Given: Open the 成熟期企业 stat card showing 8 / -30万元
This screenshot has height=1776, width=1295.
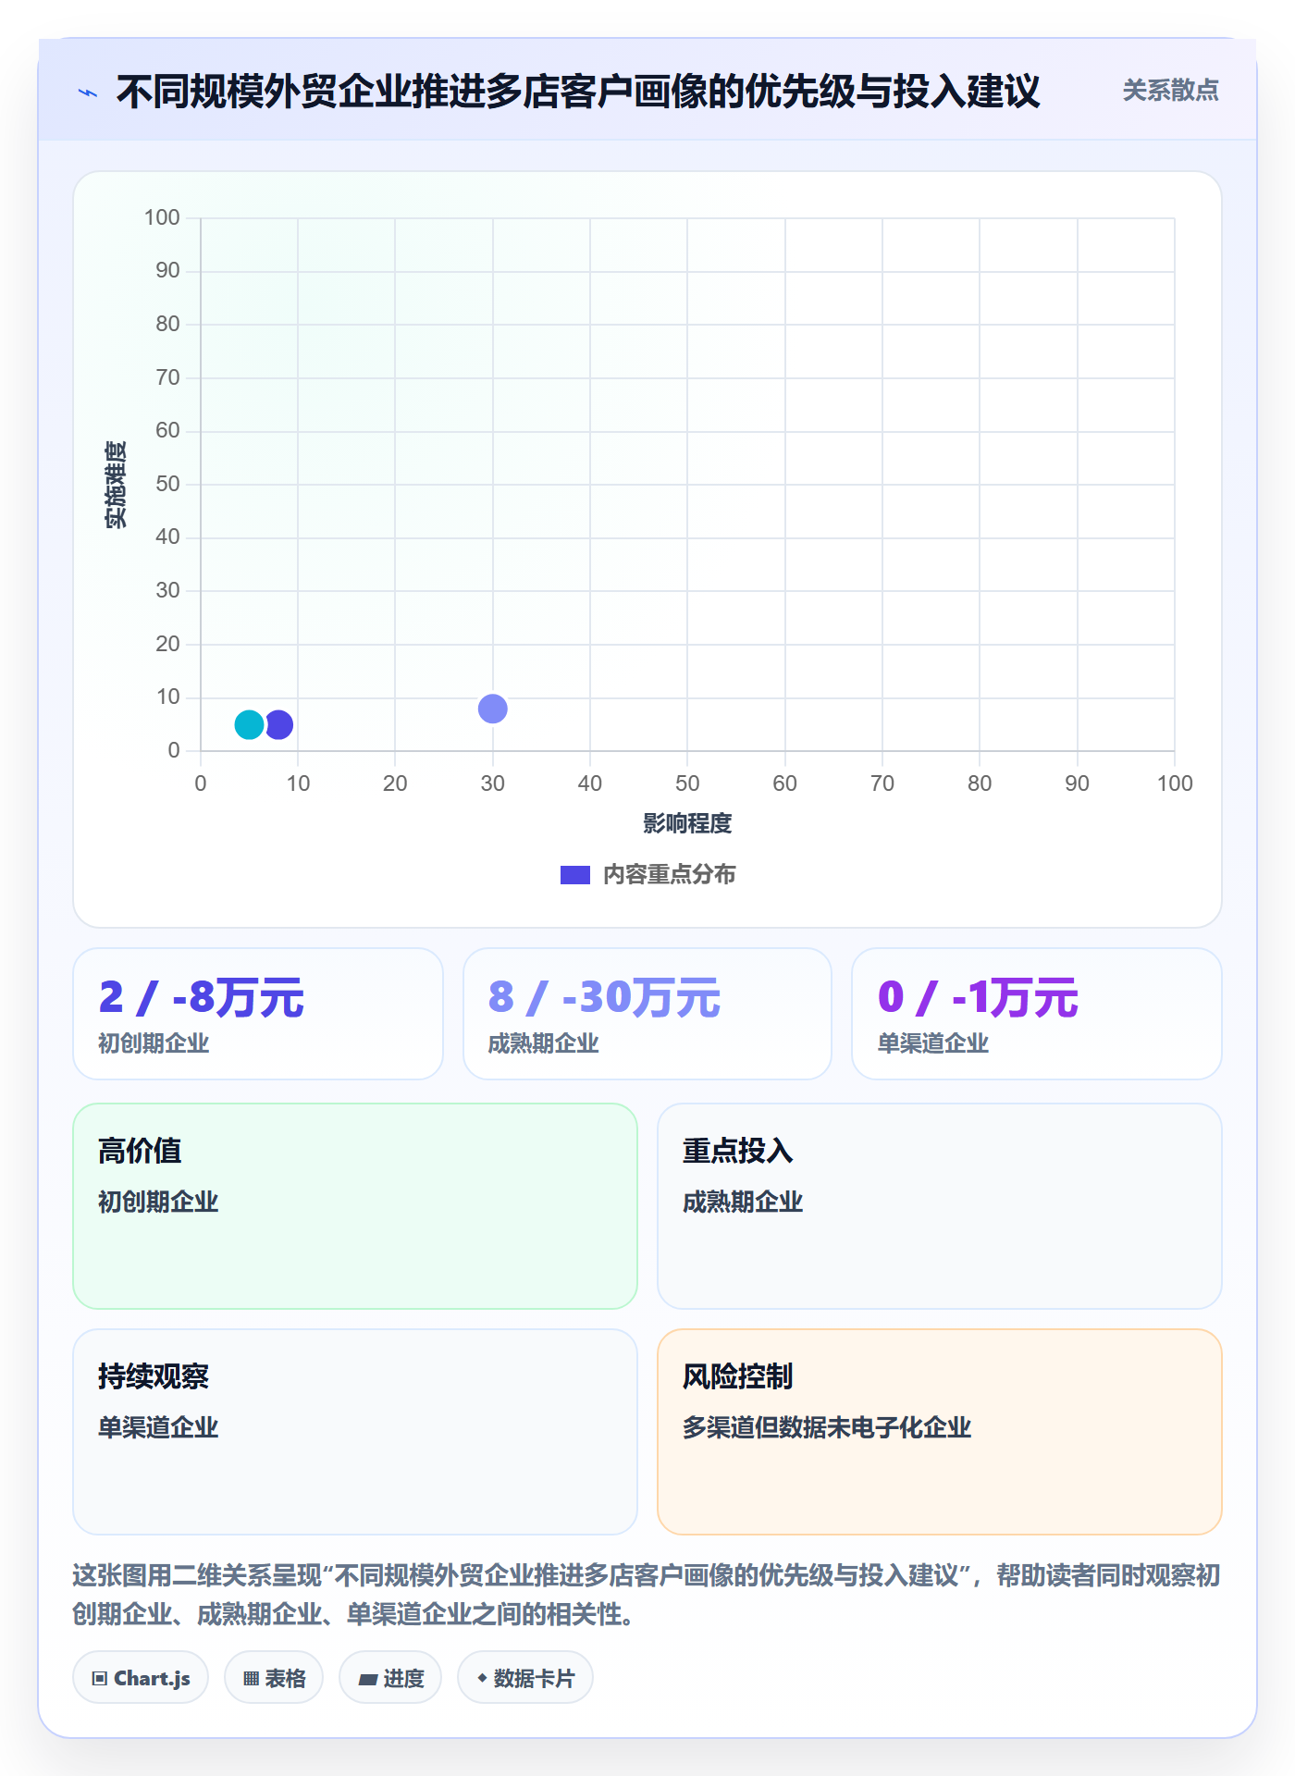Looking at the screenshot, I should 647,1014.
